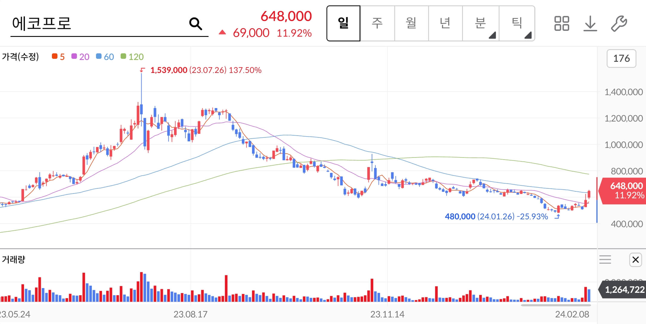Expand the 틱 tick interval dropdown
The image size is (646, 324).
point(517,23)
